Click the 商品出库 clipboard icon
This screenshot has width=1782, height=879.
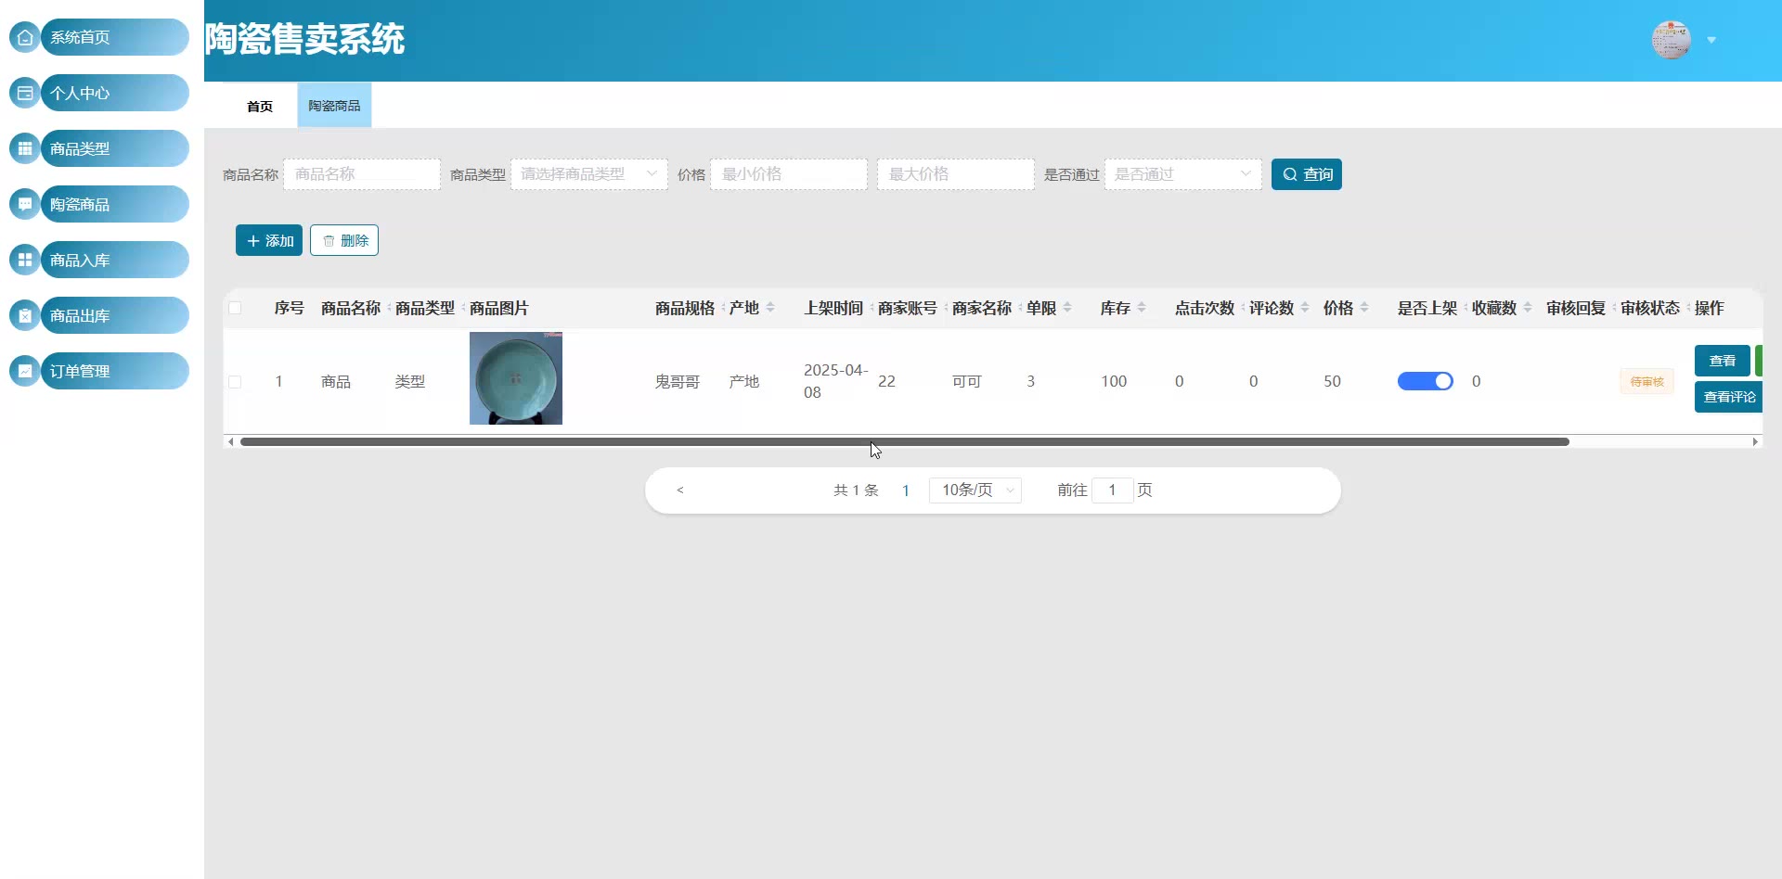(25, 315)
